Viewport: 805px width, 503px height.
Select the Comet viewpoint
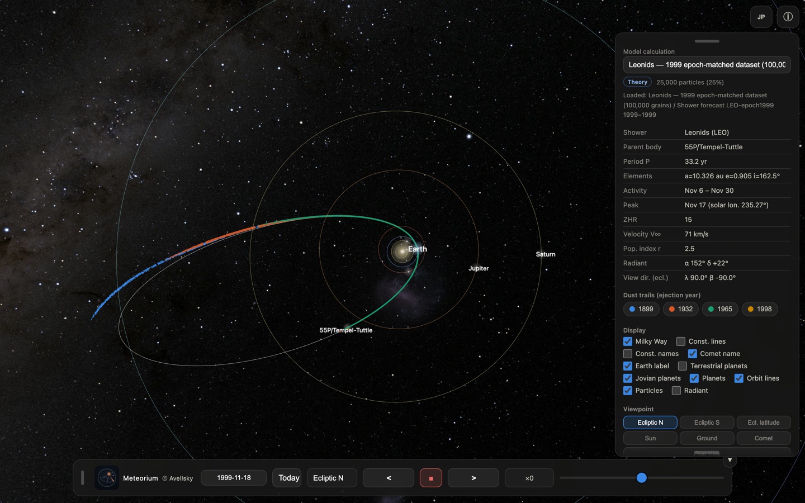[764, 438]
